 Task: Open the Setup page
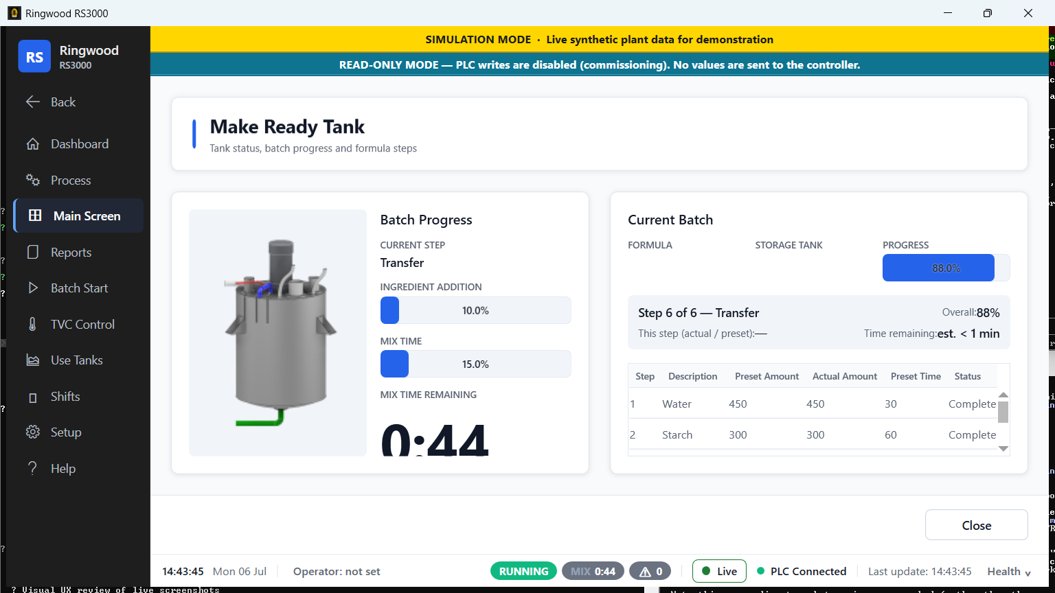[x=78, y=432]
